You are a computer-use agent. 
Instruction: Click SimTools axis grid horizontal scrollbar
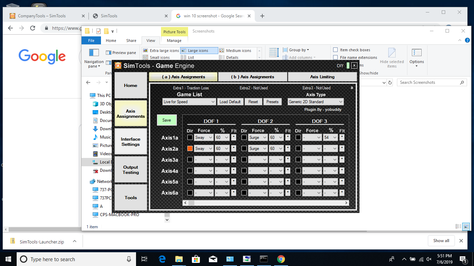(265, 203)
